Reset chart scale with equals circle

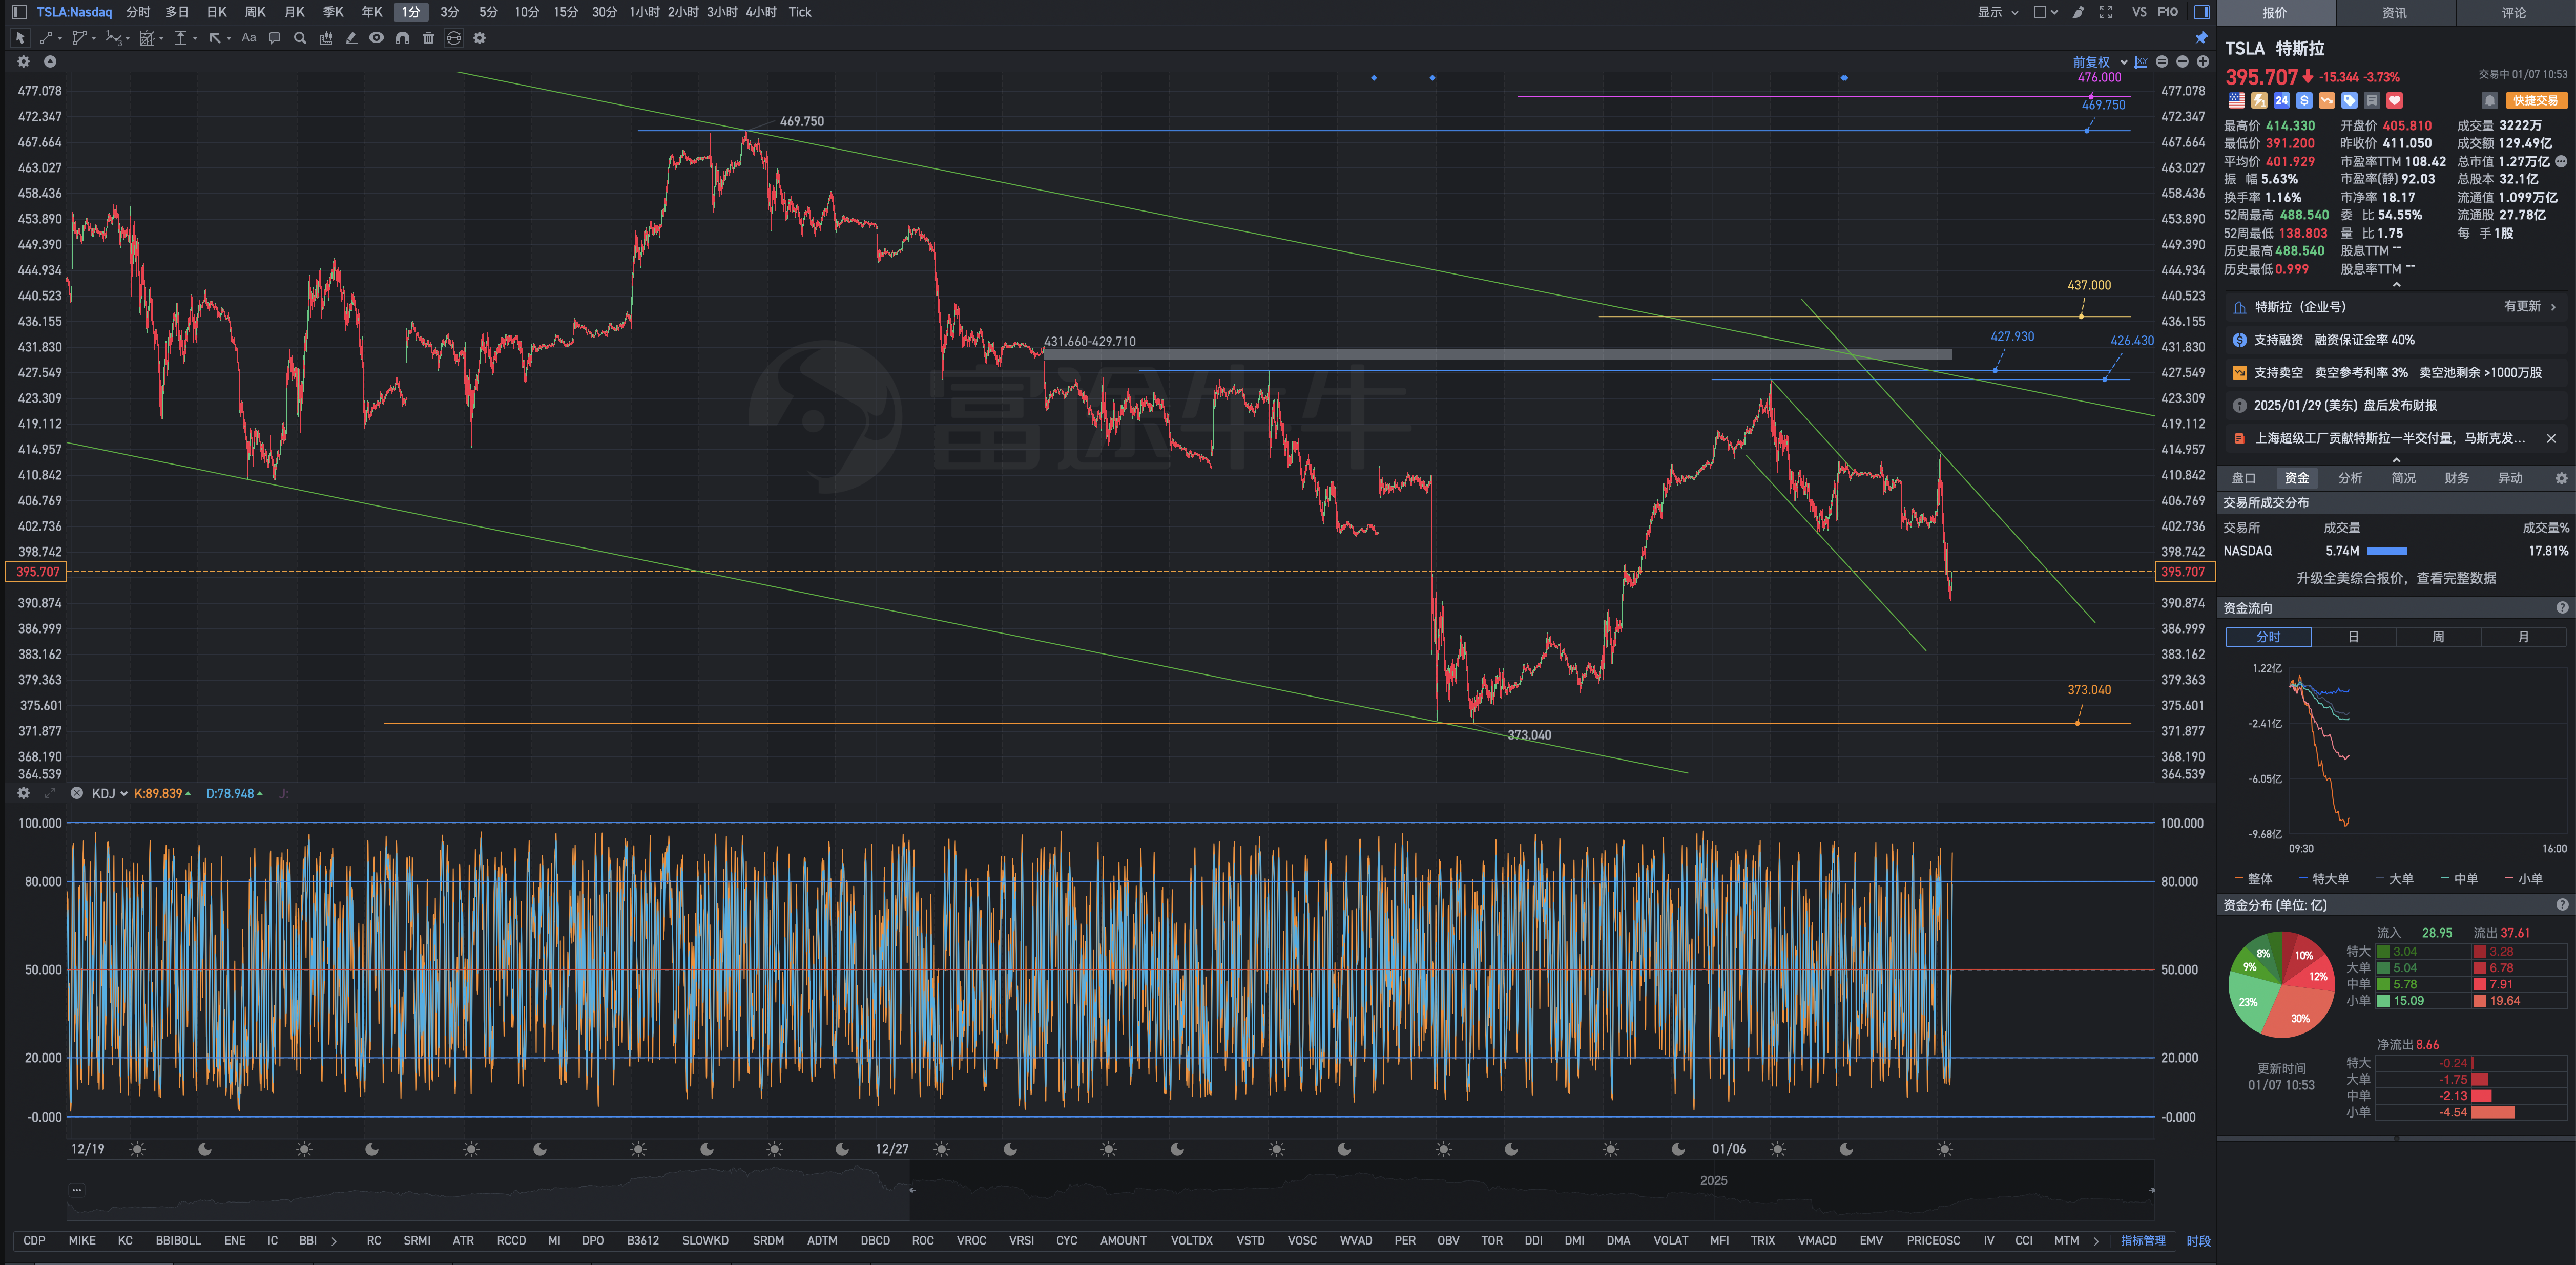tap(2162, 62)
